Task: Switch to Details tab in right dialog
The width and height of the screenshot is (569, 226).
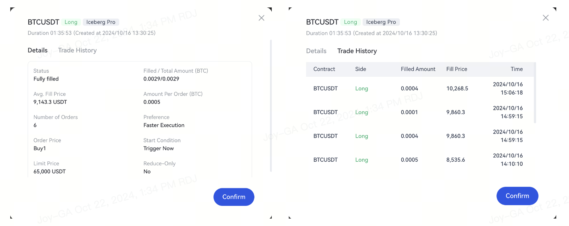Action: 316,51
